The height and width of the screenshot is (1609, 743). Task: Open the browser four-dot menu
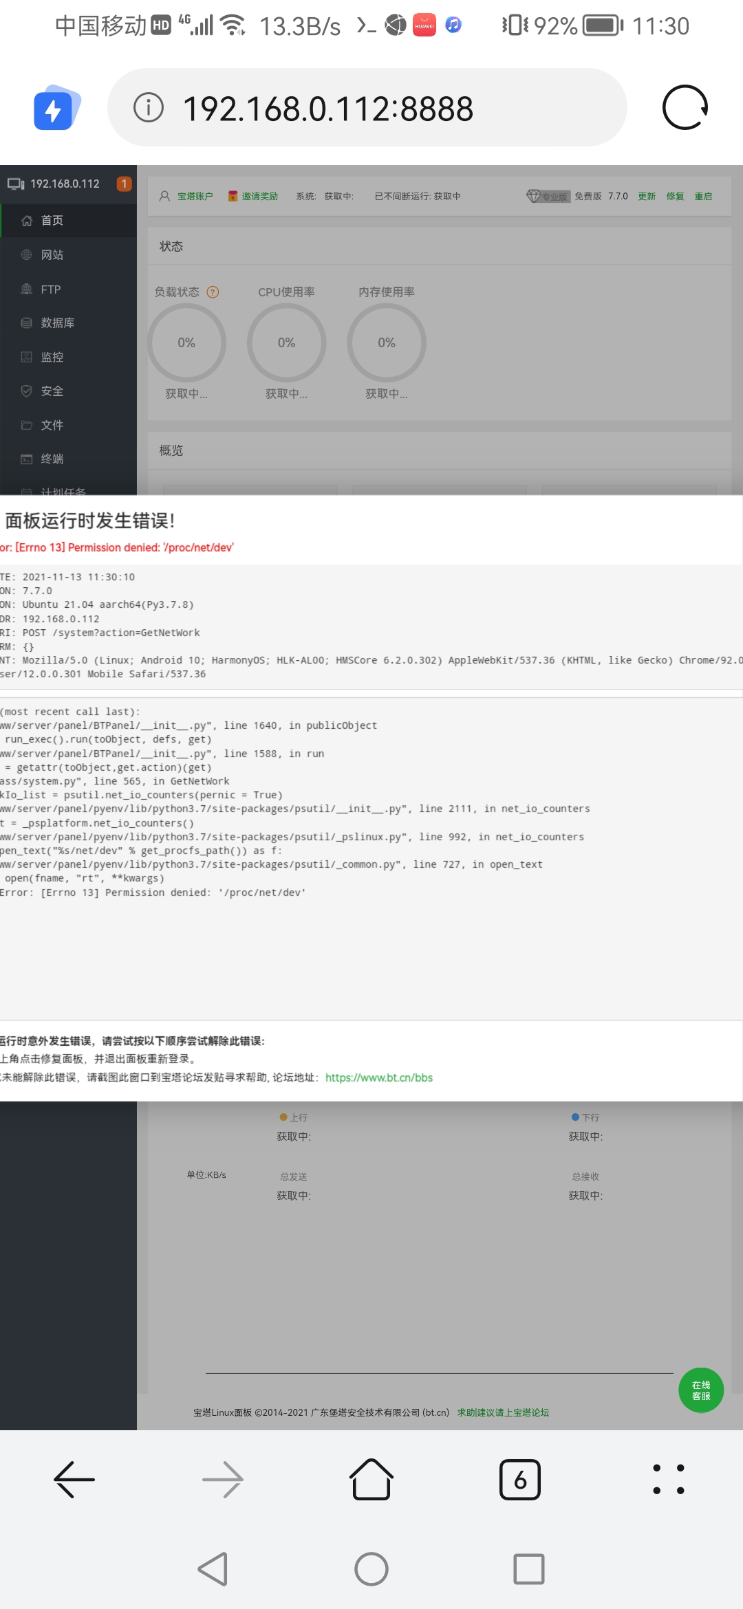coord(669,1479)
